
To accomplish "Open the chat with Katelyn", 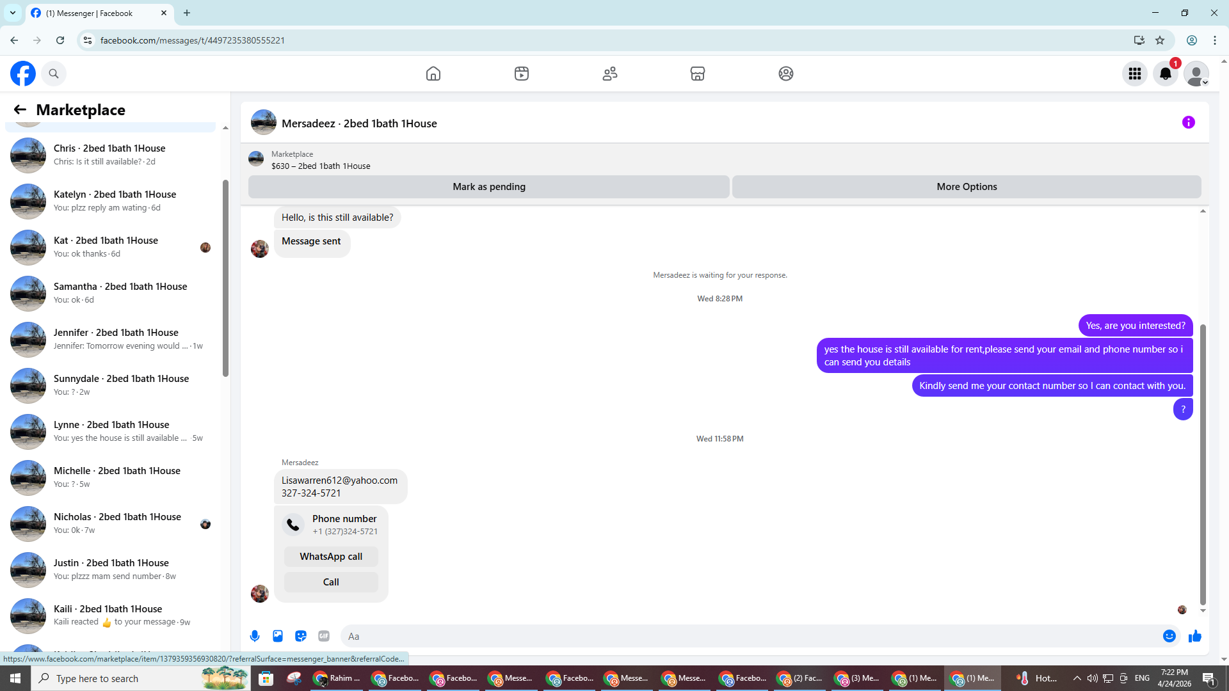I will click(110, 201).
